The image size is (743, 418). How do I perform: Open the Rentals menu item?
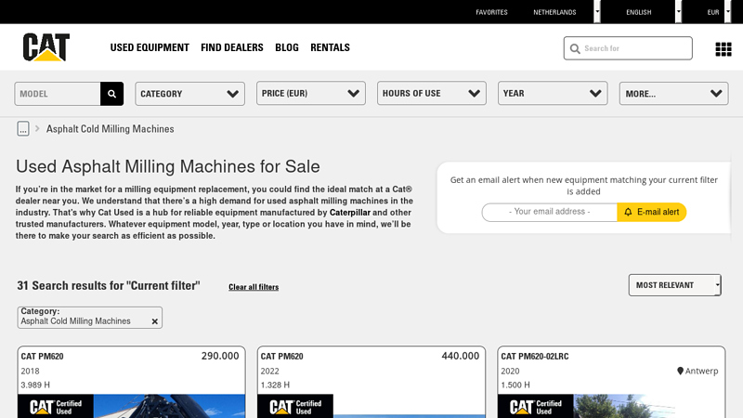point(330,47)
